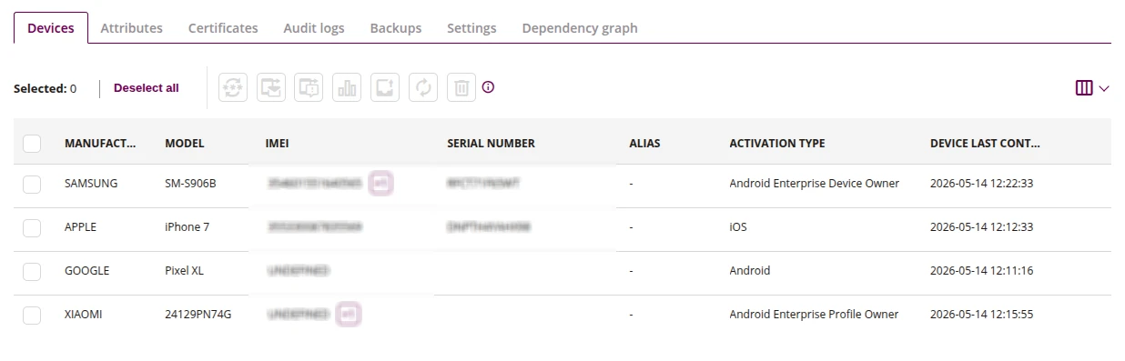Screen dimensions: 1125x361
Task: Tick the SAMSUNG device checkbox
Action: 32,184
